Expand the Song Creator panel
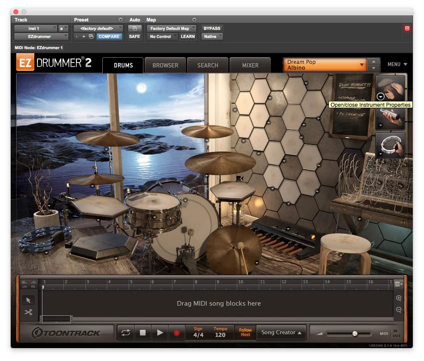This screenshot has width=424, height=361. point(281,332)
